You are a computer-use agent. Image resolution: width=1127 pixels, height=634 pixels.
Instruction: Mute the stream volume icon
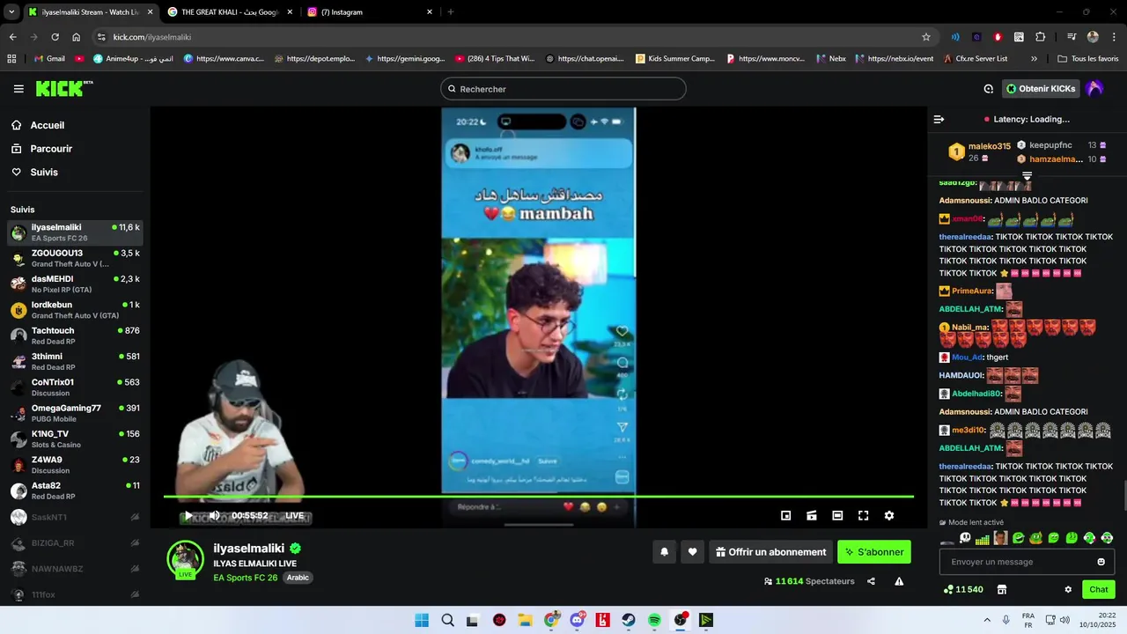click(x=214, y=516)
